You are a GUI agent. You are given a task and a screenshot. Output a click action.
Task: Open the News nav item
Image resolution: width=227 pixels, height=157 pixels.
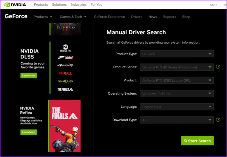click(x=153, y=17)
